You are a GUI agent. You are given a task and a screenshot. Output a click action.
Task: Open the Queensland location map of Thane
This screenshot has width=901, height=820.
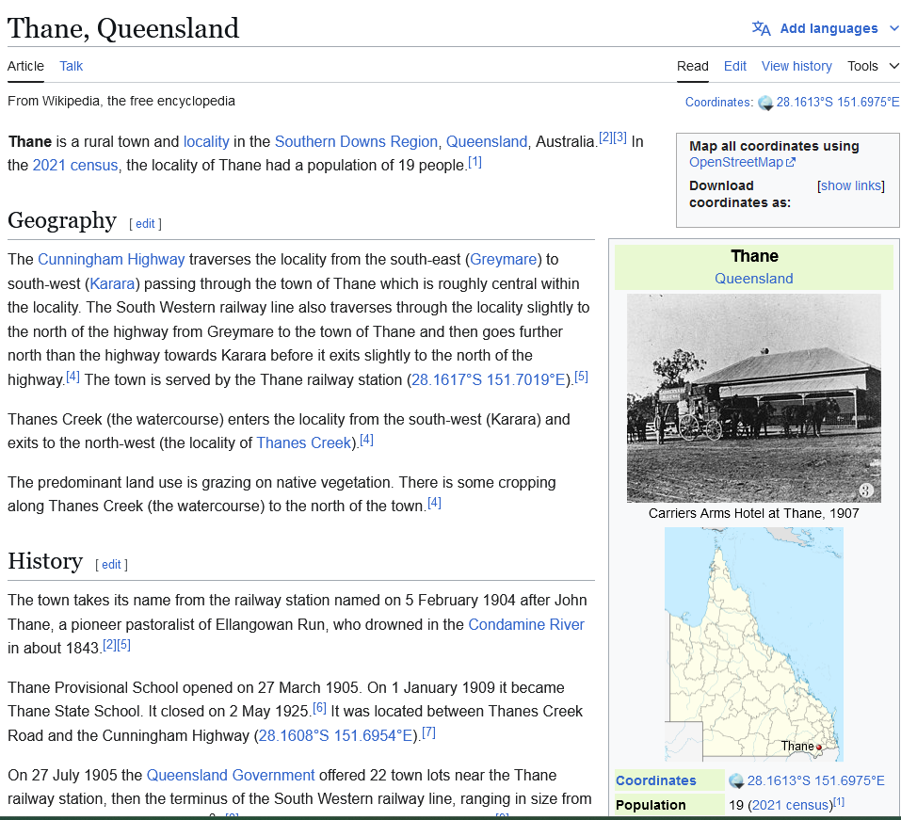[754, 644]
